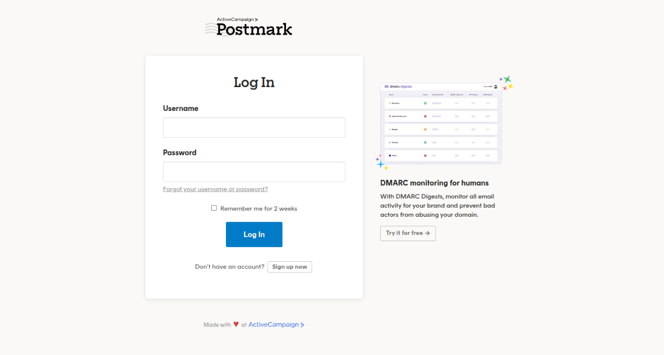Image resolution: width=664 pixels, height=355 pixels.
Task: Click the Sign up now button
Action: tap(289, 267)
